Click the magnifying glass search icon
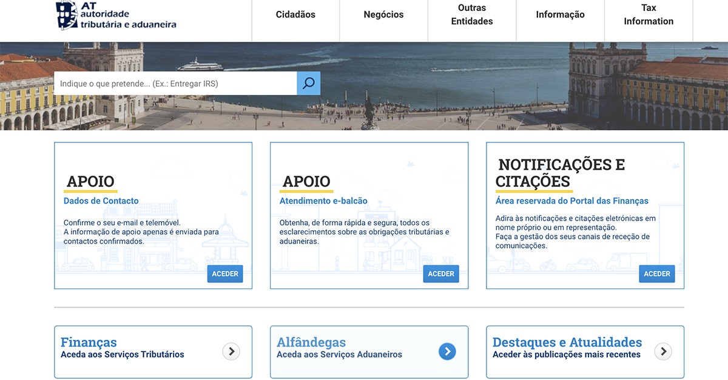 click(x=309, y=83)
